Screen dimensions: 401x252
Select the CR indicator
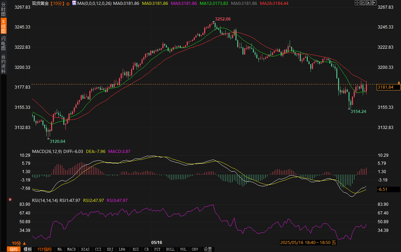click(146, 249)
